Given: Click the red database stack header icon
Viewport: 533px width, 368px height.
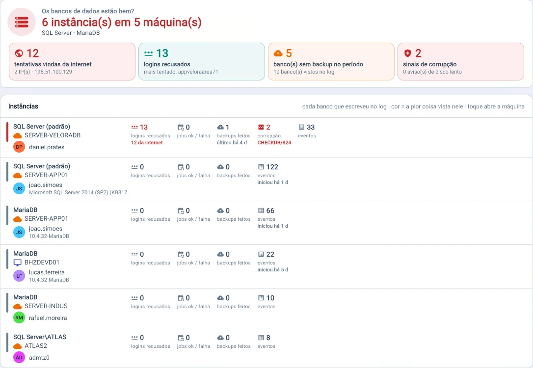Looking at the screenshot, I should pyautogui.click(x=22, y=22).
